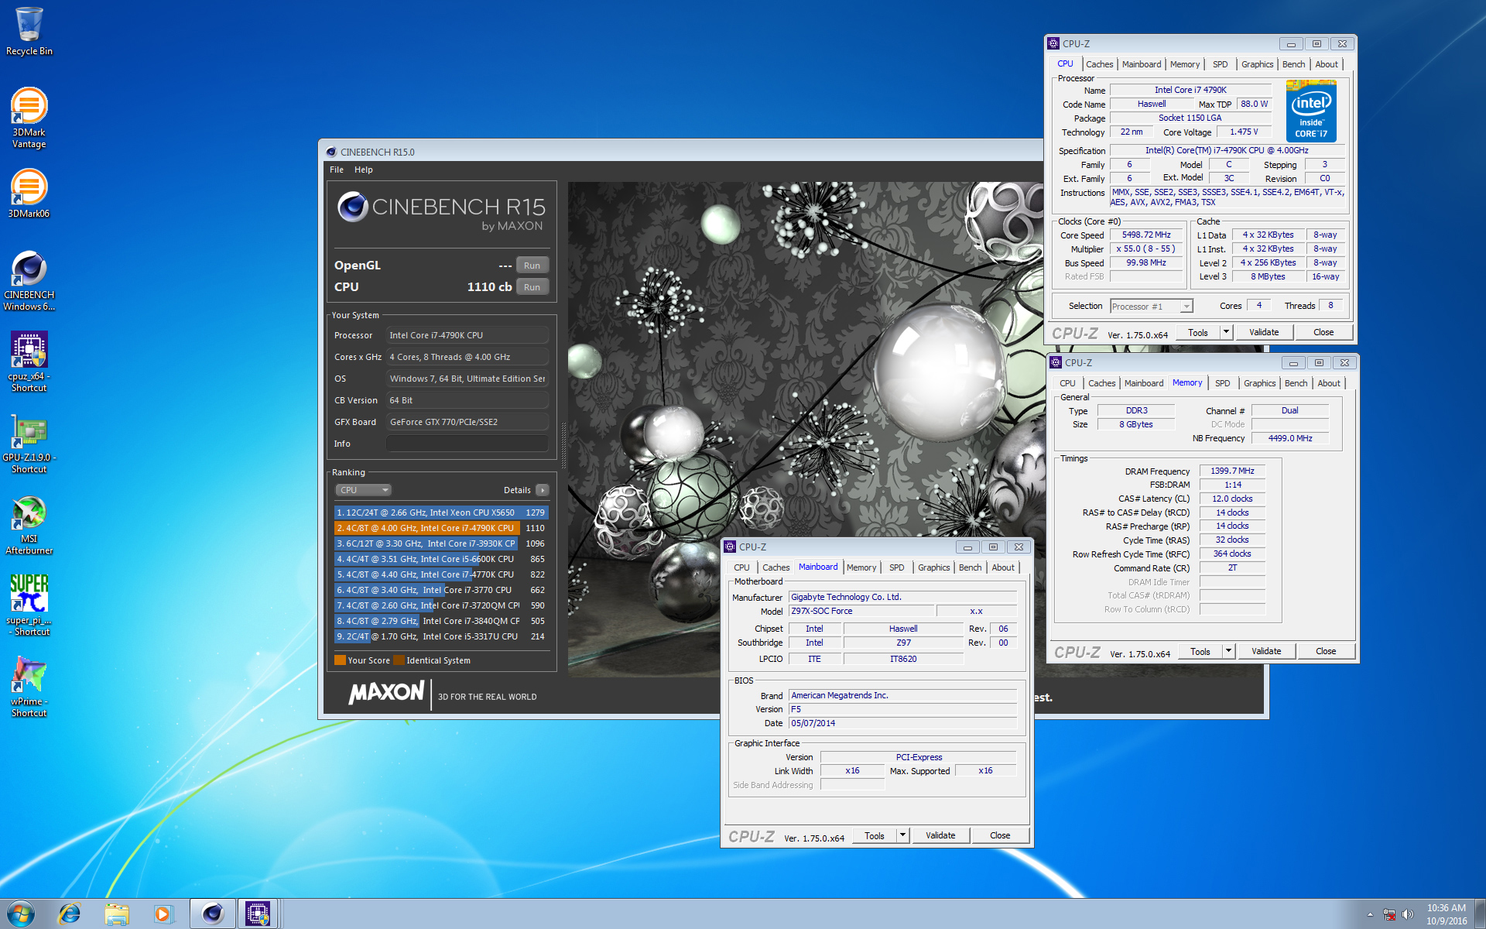Screen dimensions: 1486x929
Task: Launch MSI Afterburner desktop icon
Action: [x=29, y=524]
